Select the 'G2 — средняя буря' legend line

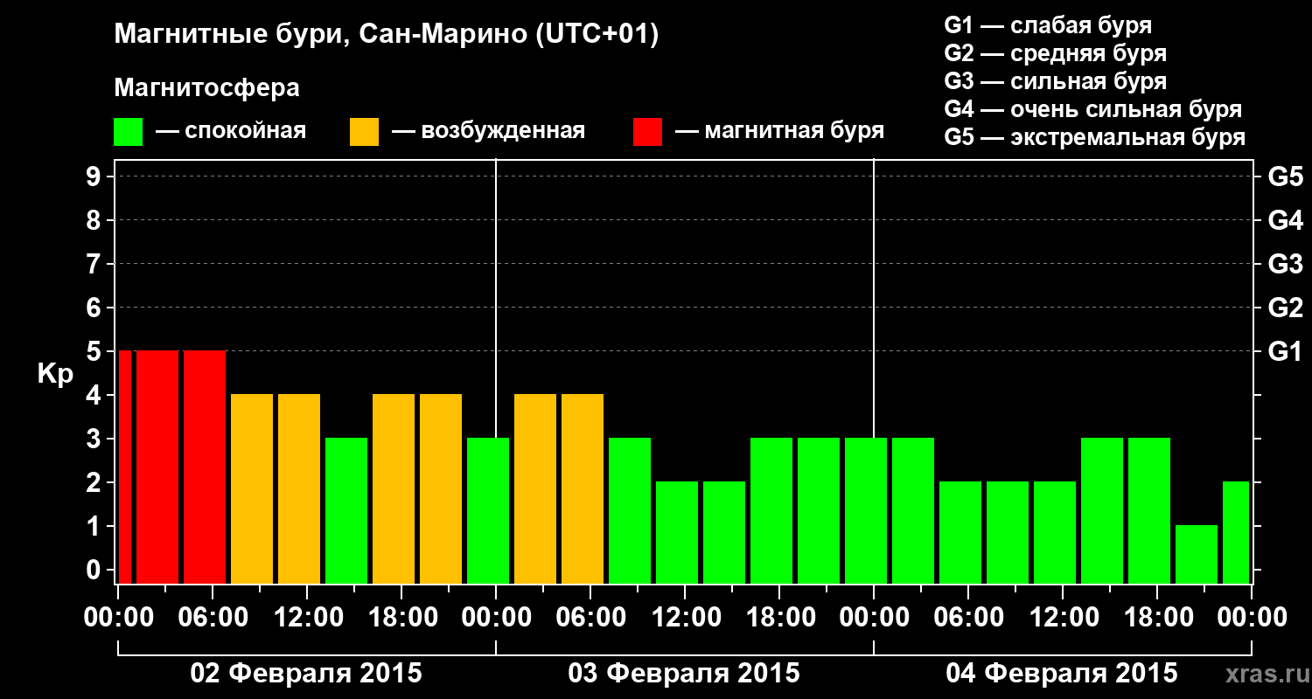[1055, 53]
